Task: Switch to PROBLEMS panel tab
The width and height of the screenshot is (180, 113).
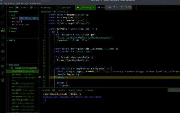Action: tap(46, 90)
